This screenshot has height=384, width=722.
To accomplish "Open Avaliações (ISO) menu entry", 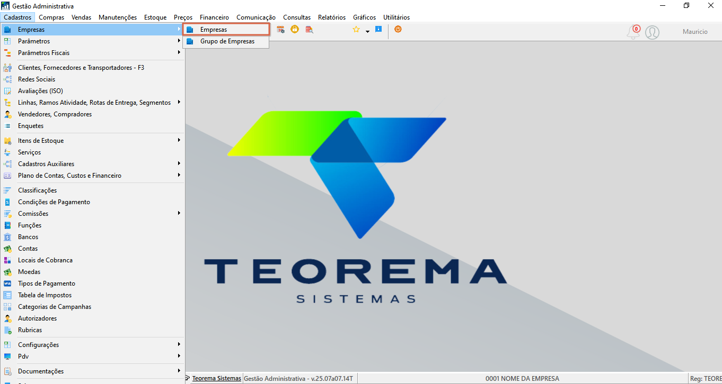I will pyautogui.click(x=92, y=91).
